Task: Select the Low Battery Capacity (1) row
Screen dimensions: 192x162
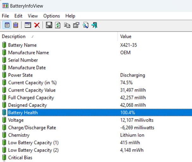Action: click(96, 142)
